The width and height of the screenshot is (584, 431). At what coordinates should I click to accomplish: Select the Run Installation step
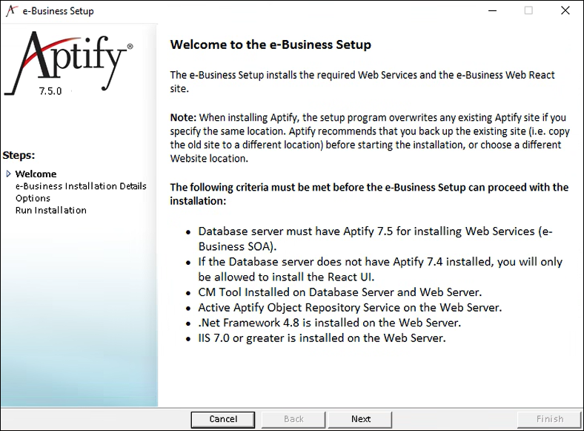(x=50, y=210)
